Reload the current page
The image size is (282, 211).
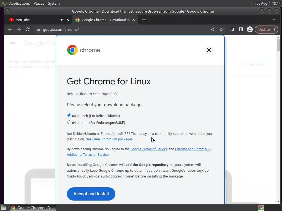28,29
